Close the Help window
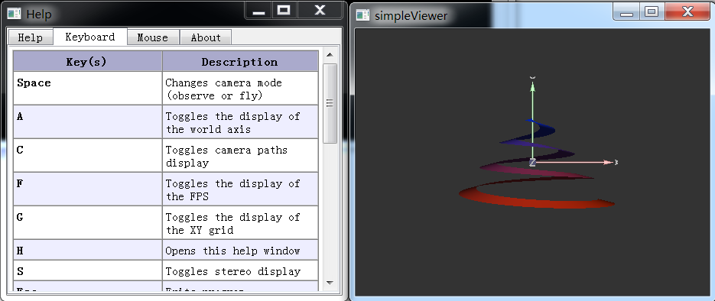 coord(320,11)
